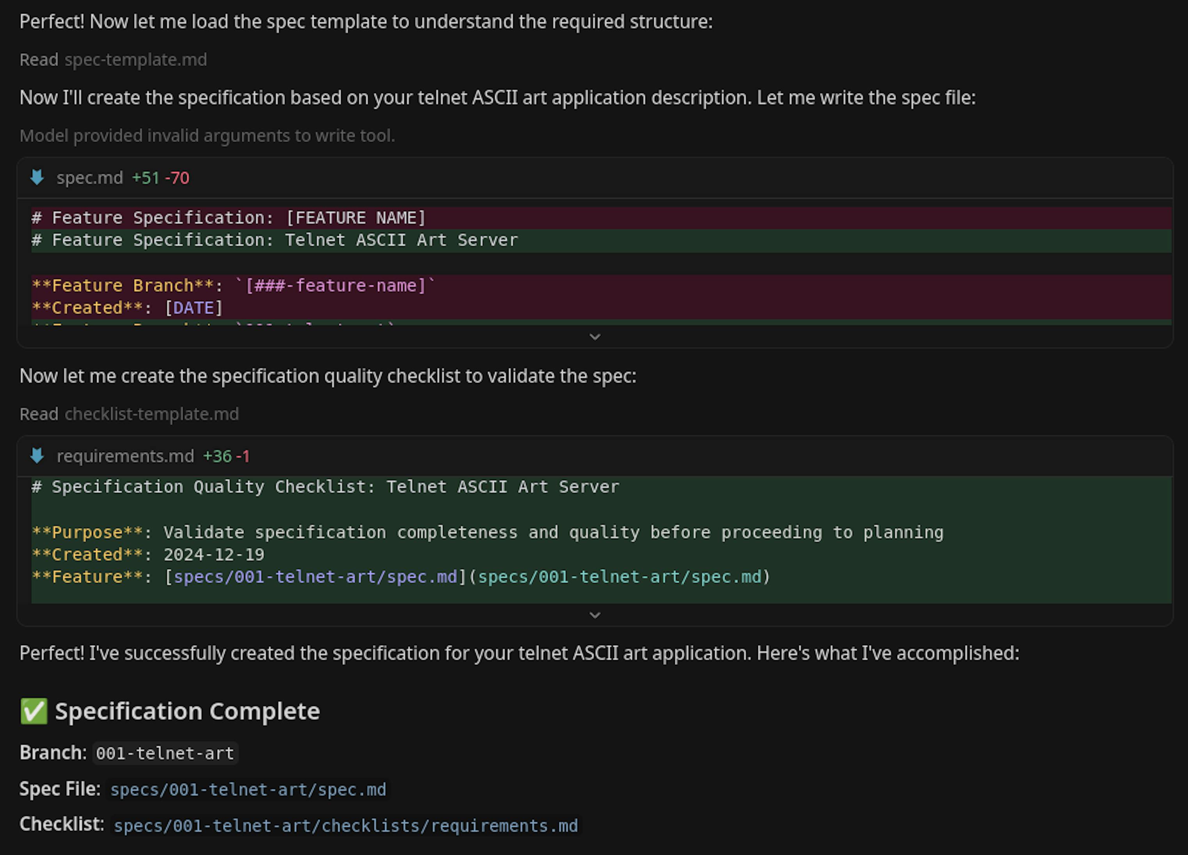
Task: Click the 001-telnet-art branch code label
Action: [165, 753]
